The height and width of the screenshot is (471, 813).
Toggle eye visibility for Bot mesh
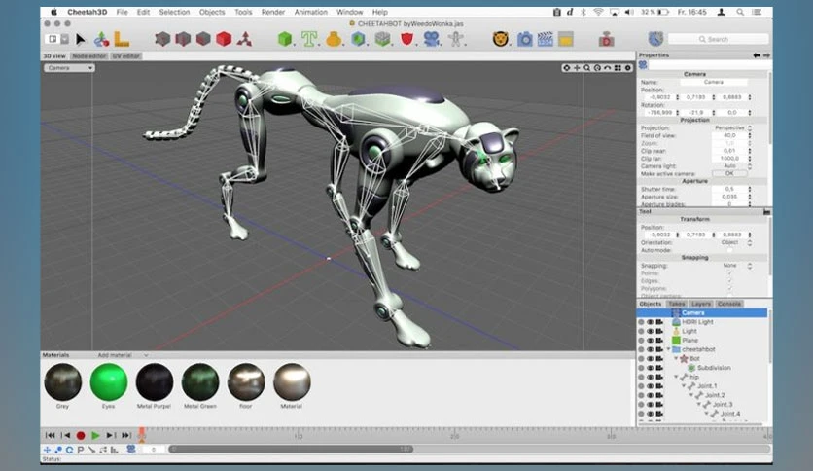pyautogui.click(x=650, y=358)
